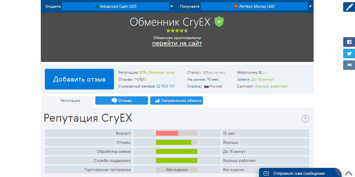
Task: Click the green verified shield badge
Action: [x=219, y=22]
